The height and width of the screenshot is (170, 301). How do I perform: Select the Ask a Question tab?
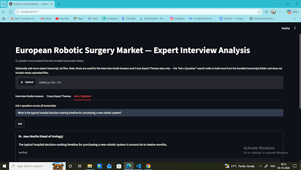pos(82,96)
